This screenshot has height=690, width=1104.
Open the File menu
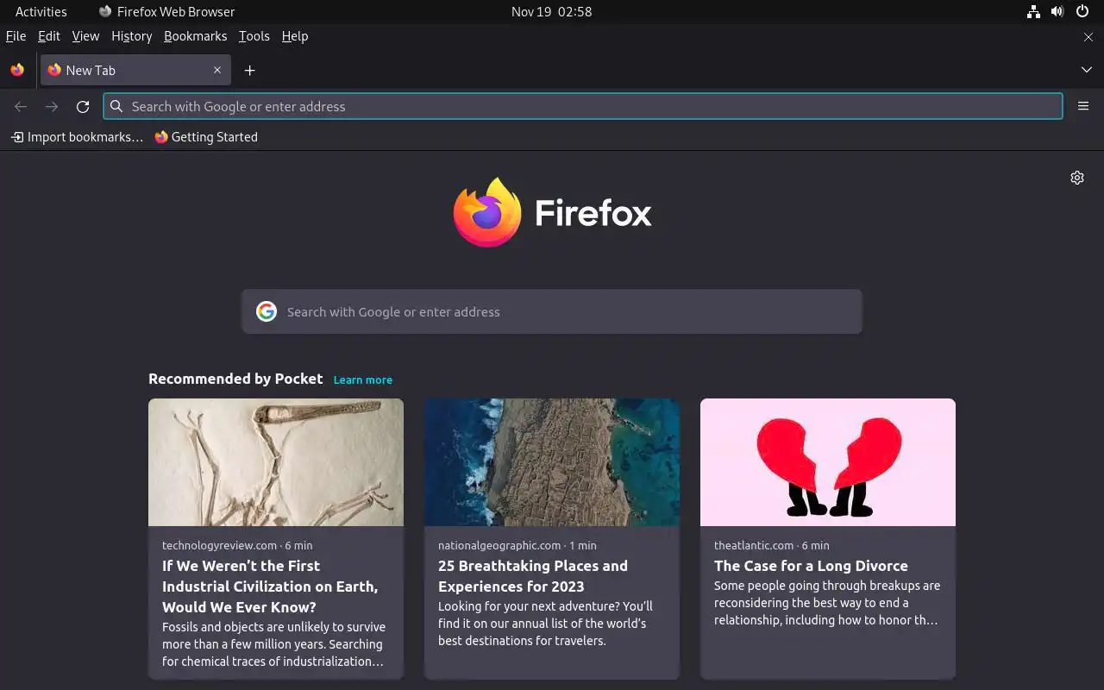coord(16,36)
